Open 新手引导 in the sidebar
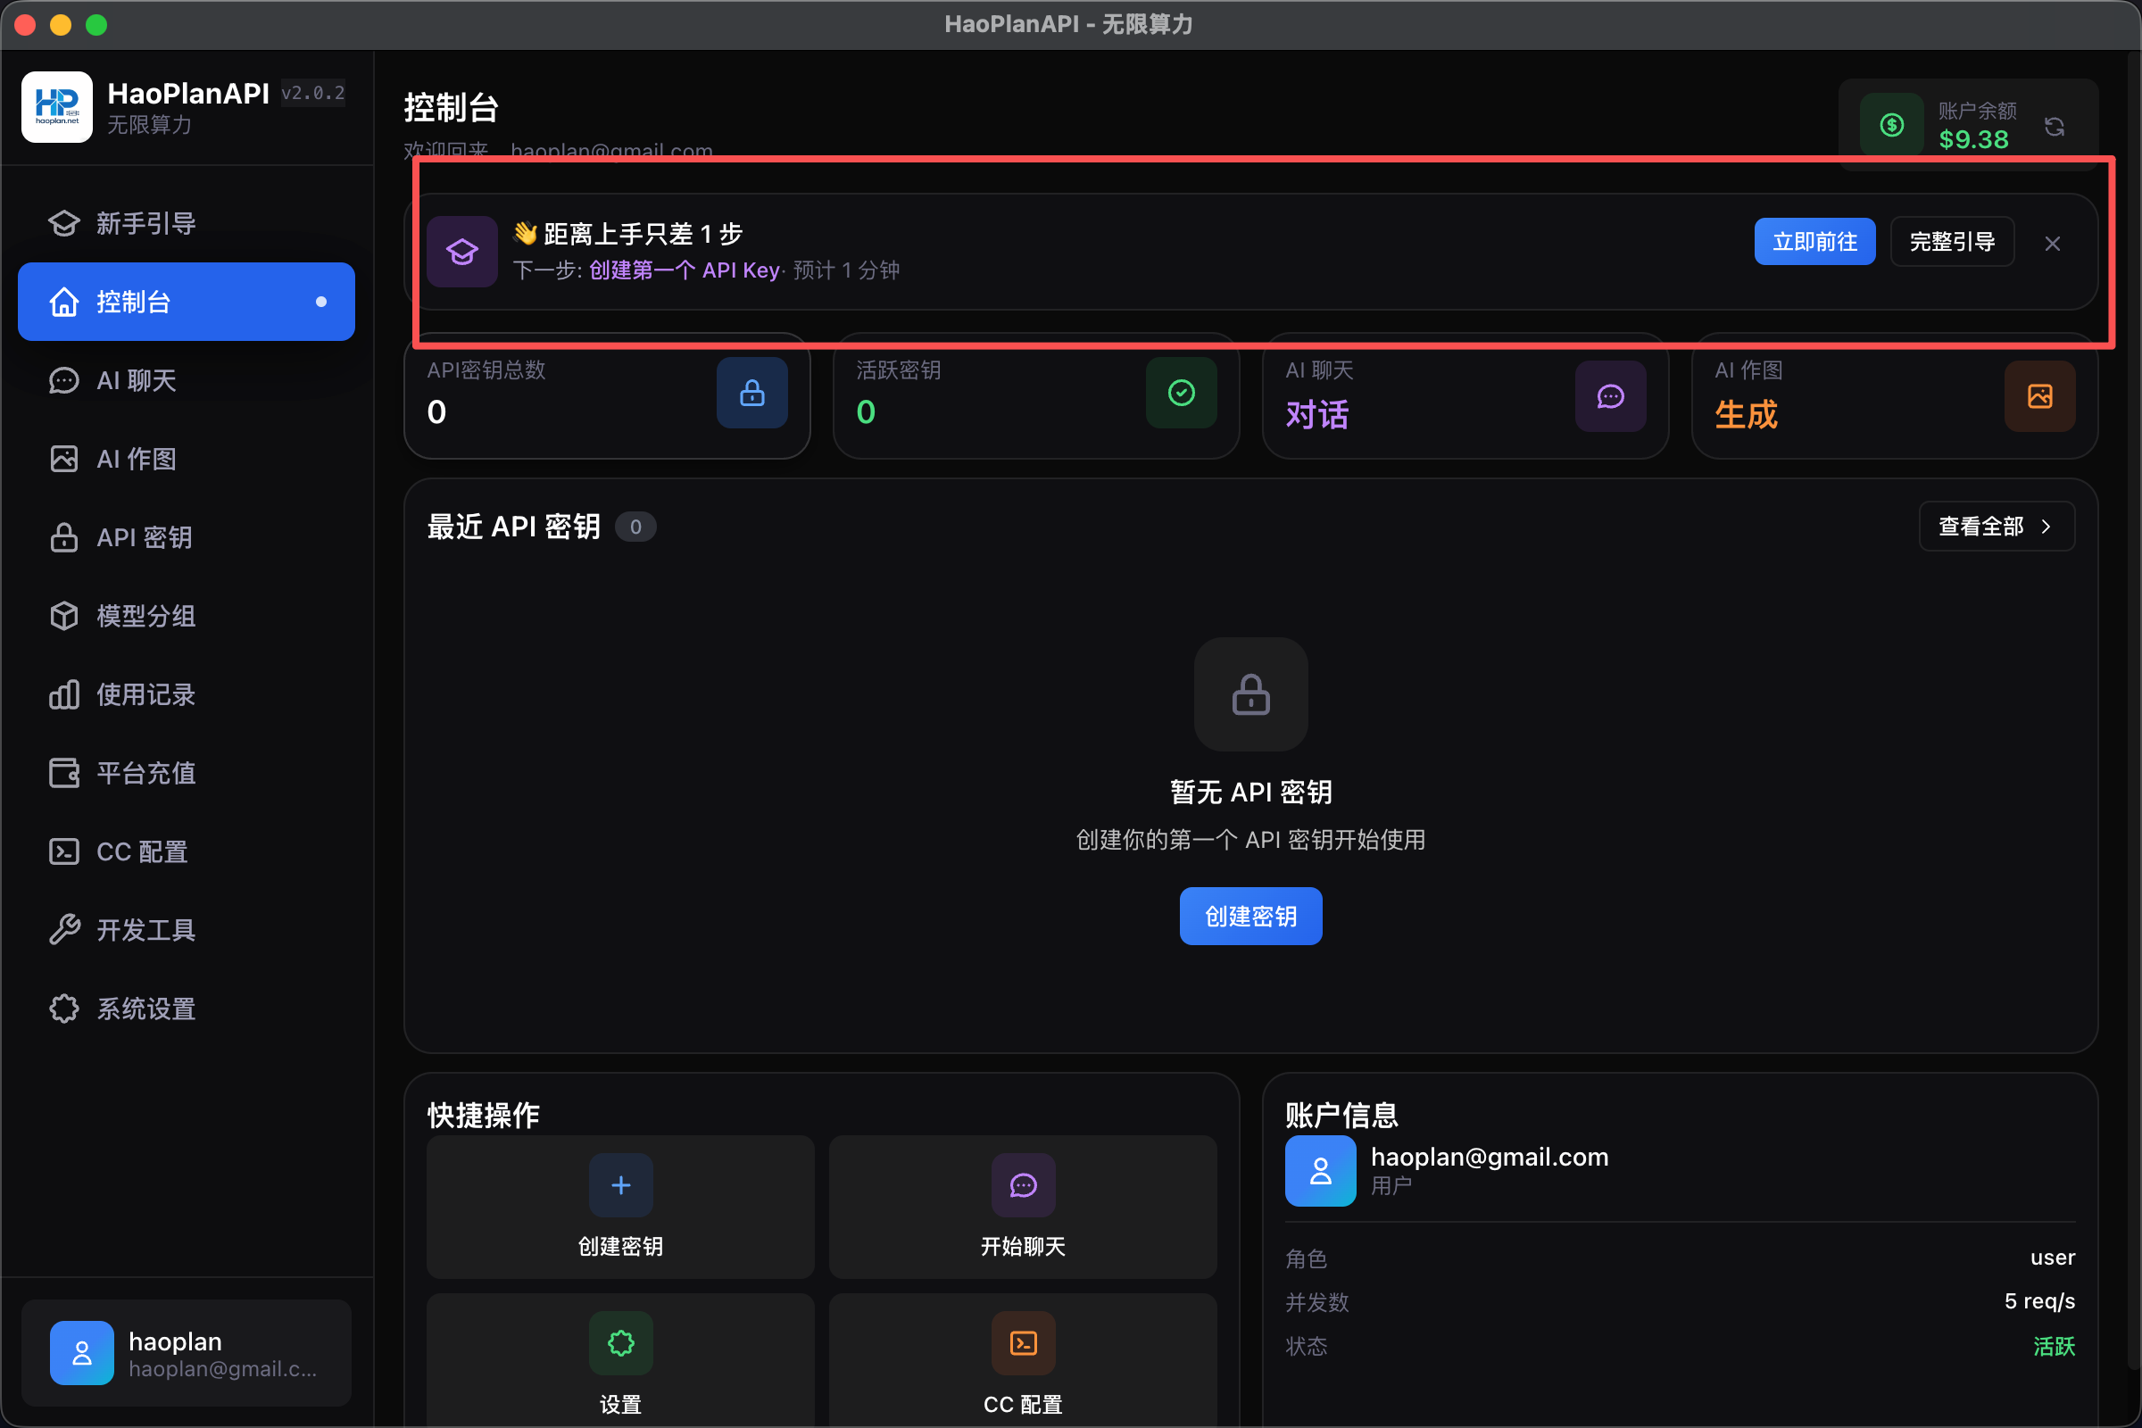The width and height of the screenshot is (2142, 1428). point(186,223)
